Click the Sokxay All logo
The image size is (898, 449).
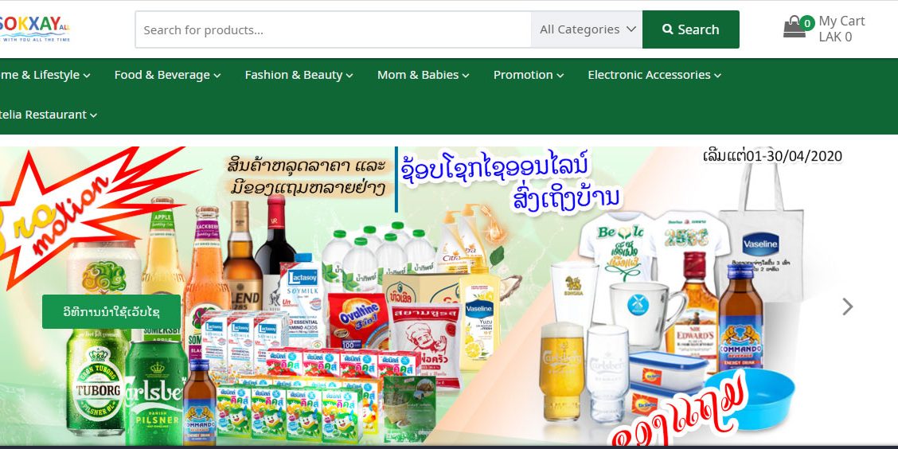35,29
